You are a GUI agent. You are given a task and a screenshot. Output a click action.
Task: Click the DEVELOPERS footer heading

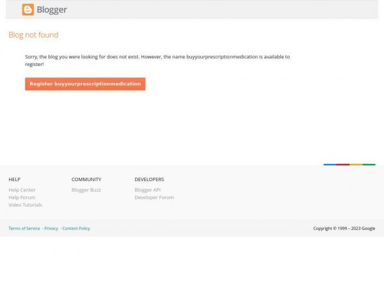[x=149, y=179]
